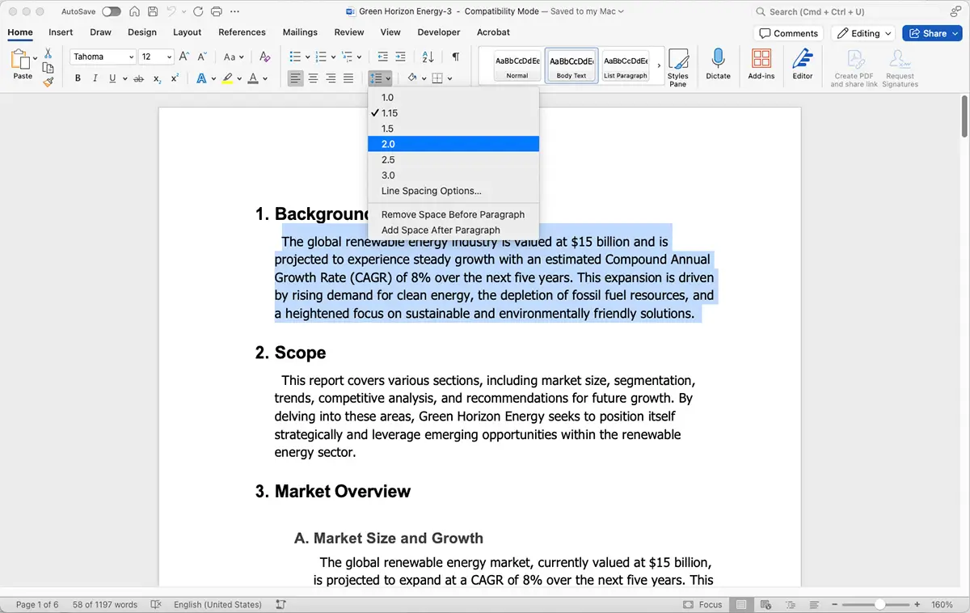Image resolution: width=970 pixels, height=613 pixels.
Task: Click the Format Painter icon
Action: [x=47, y=81]
